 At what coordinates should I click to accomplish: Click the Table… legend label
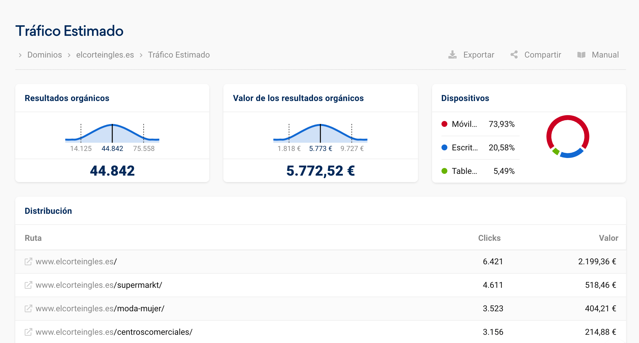click(x=464, y=171)
